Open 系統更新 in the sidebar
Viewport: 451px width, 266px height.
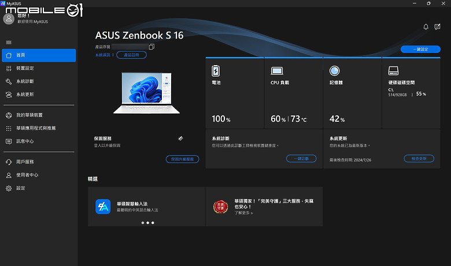click(39, 95)
